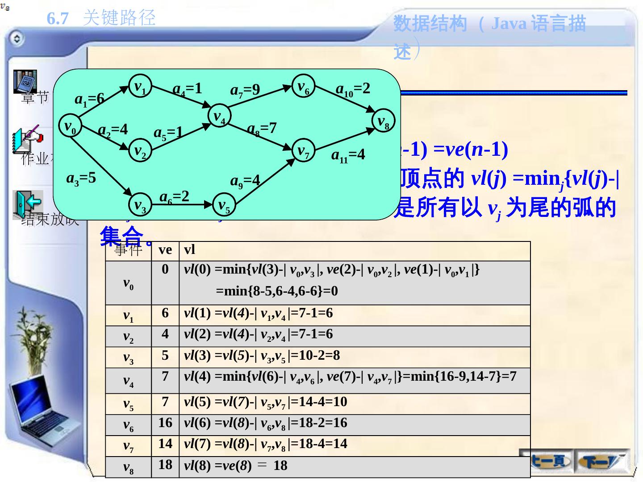Screen dimensions: 643x482
Task: Click the v0 event cell in table
Action: (x=129, y=283)
